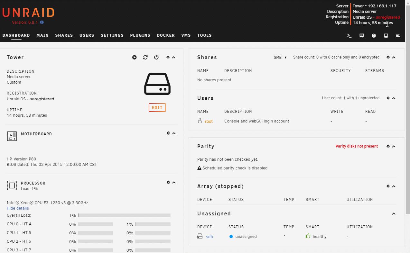Click the version info icon

(x=42, y=23)
